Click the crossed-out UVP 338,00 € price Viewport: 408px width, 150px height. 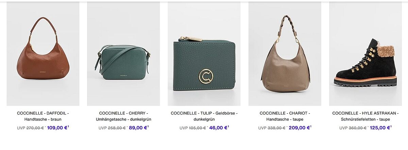(x=272, y=128)
